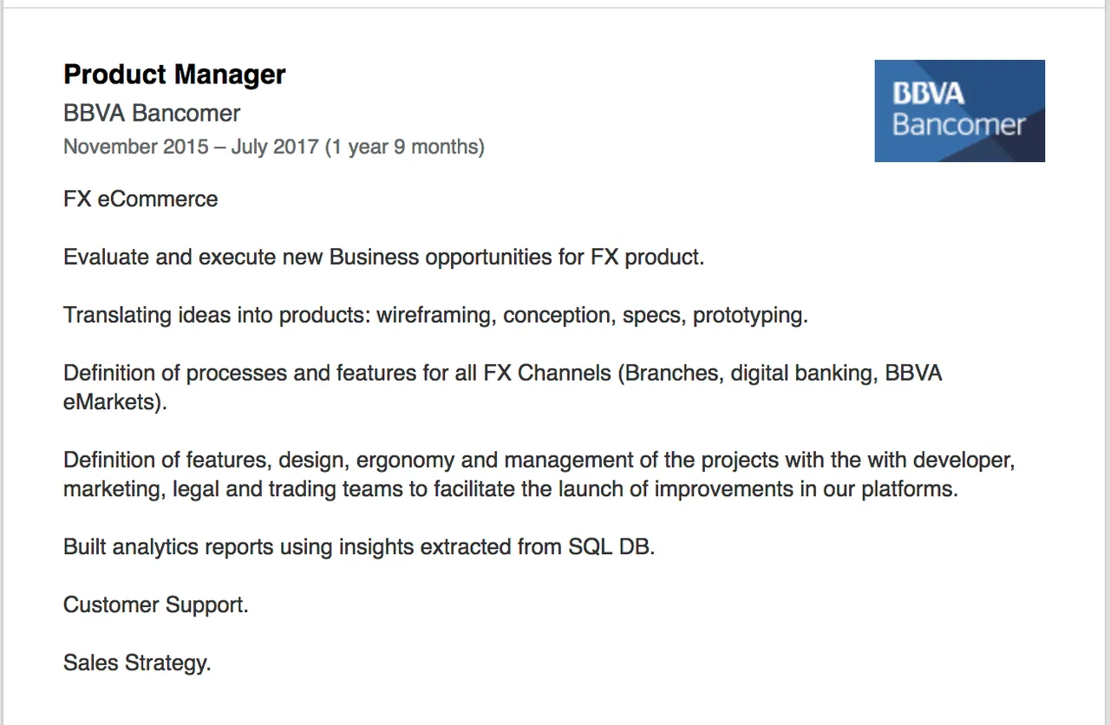Click the eMarkets) word on its own line
The height and width of the screenshot is (725, 1110).
[x=114, y=402]
